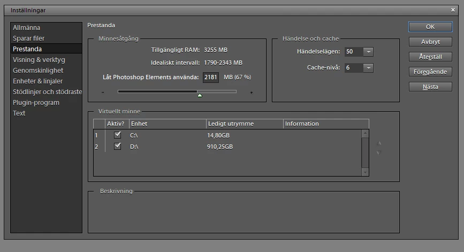Click the plus sign beside memory slider
464x252 pixels.
(251, 93)
